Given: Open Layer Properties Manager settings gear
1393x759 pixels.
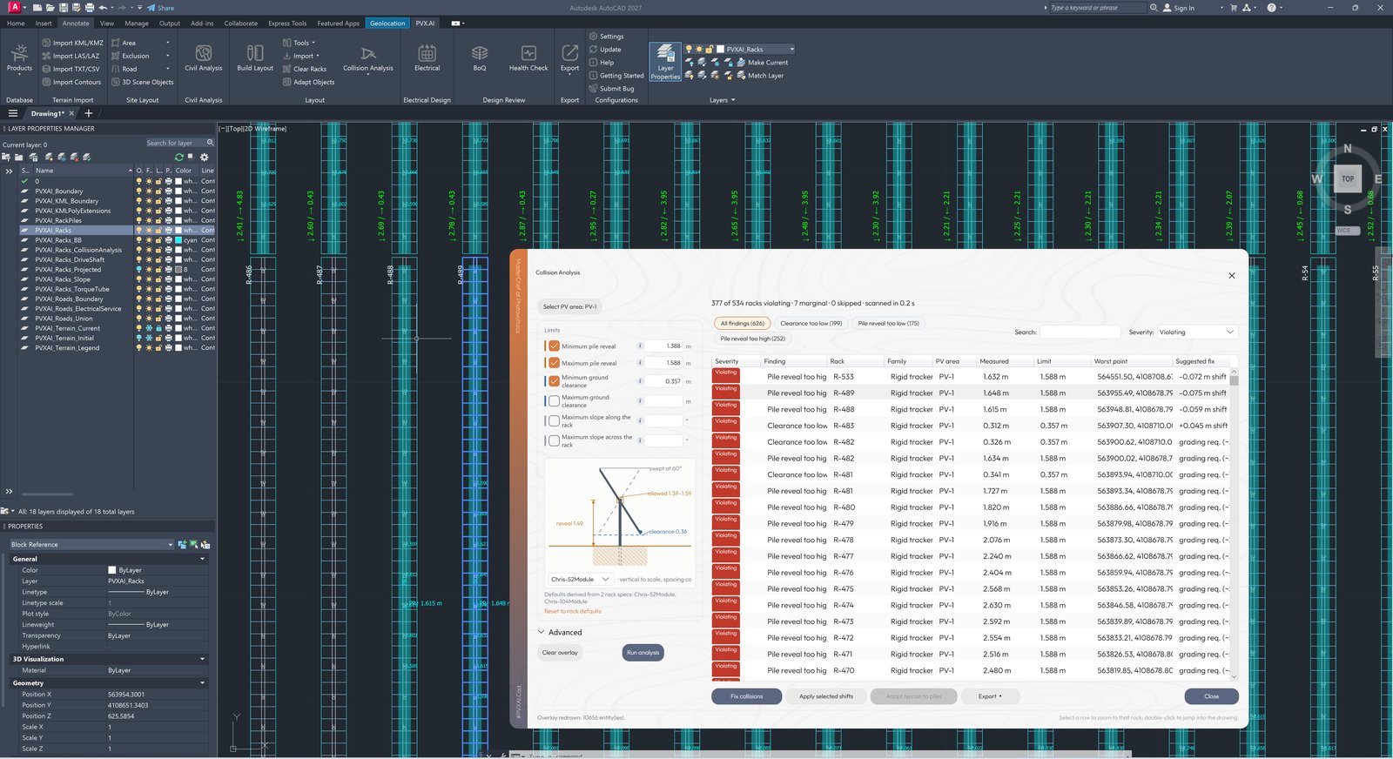Looking at the screenshot, I should coord(205,157).
